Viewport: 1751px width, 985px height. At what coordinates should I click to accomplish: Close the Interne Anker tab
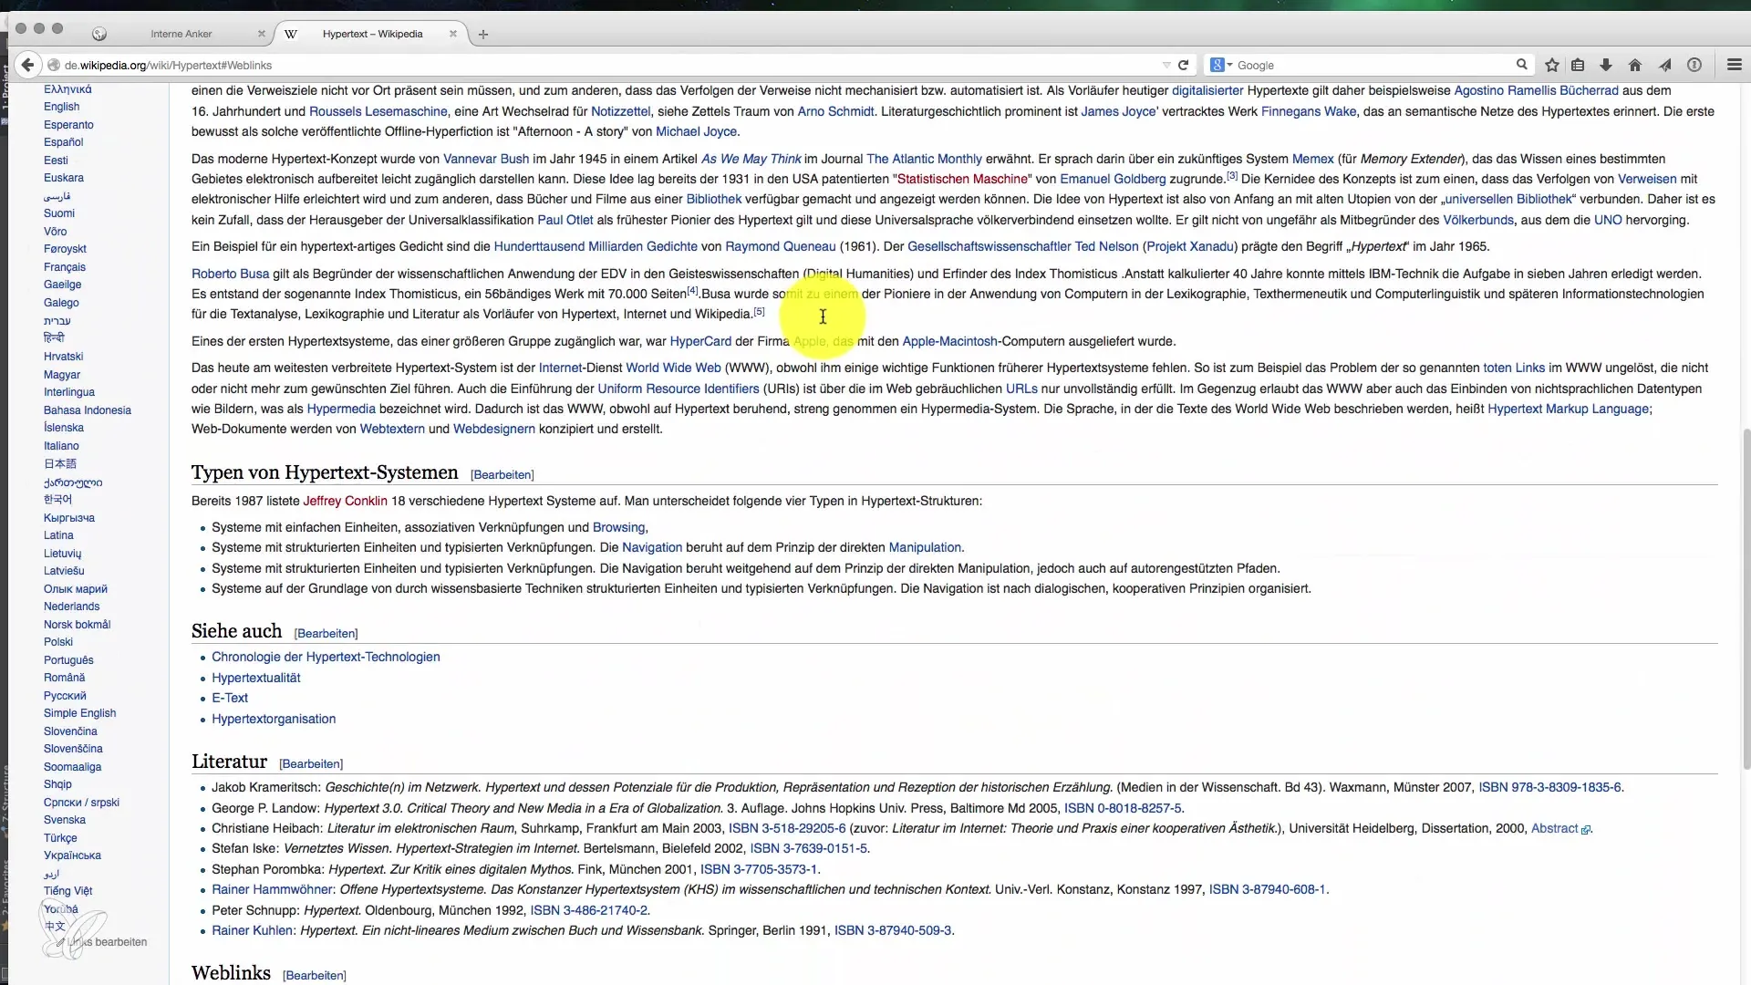(x=262, y=34)
